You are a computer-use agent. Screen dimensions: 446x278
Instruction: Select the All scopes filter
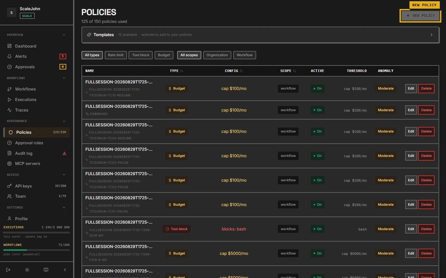(x=189, y=55)
